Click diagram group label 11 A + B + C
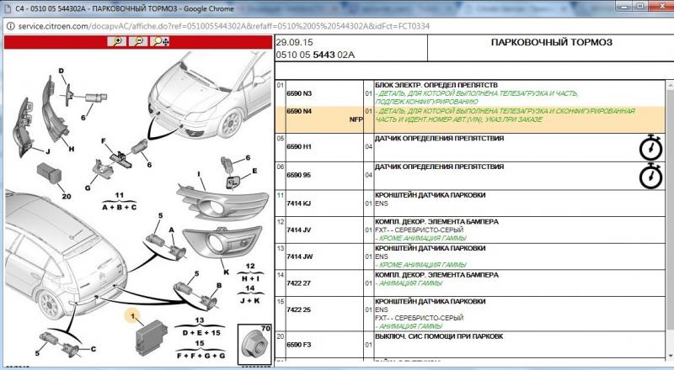674x370 pixels. [119, 201]
